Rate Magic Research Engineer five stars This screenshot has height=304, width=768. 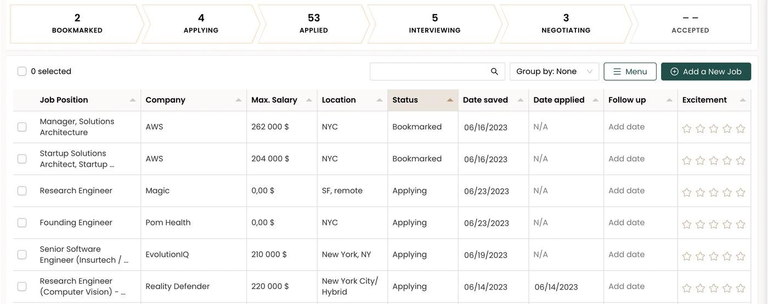pos(741,192)
